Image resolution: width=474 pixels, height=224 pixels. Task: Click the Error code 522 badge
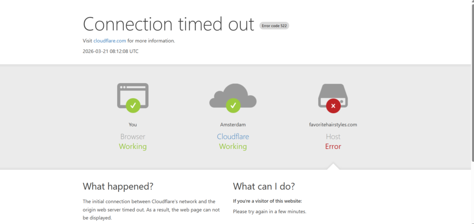[x=274, y=26]
